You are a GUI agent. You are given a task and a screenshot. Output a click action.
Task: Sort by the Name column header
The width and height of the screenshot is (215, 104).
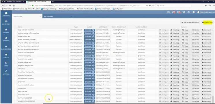20,27
